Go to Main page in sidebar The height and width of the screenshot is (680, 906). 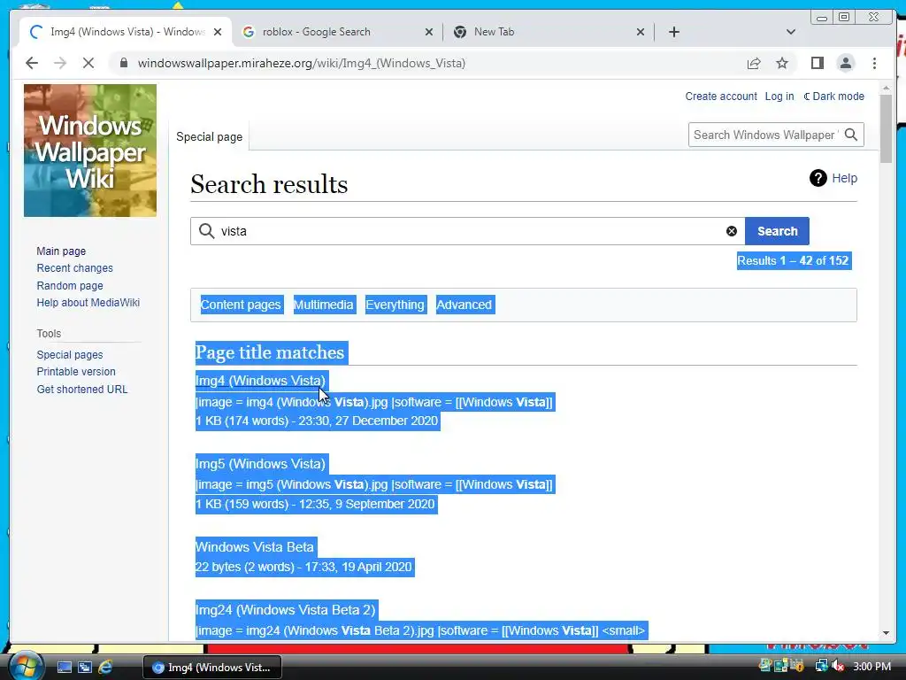click(61, 251)
